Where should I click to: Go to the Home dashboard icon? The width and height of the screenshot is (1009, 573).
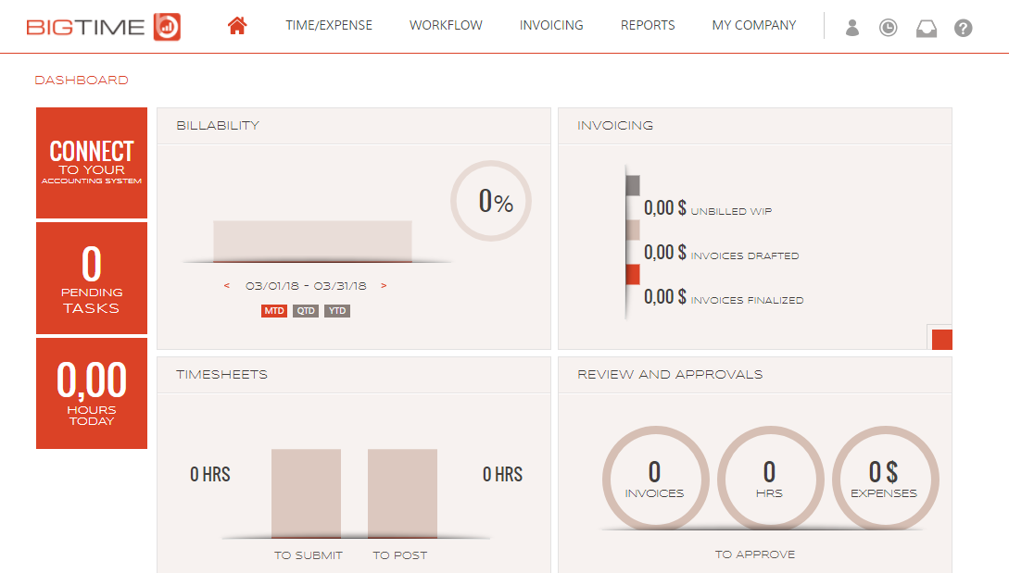click(237, 26)
